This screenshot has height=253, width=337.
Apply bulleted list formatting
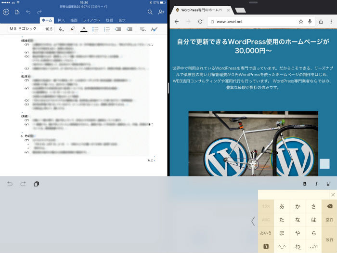pos(95,29)
